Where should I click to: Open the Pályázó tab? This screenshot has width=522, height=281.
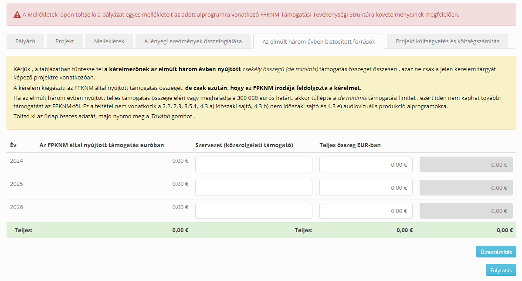25,41
